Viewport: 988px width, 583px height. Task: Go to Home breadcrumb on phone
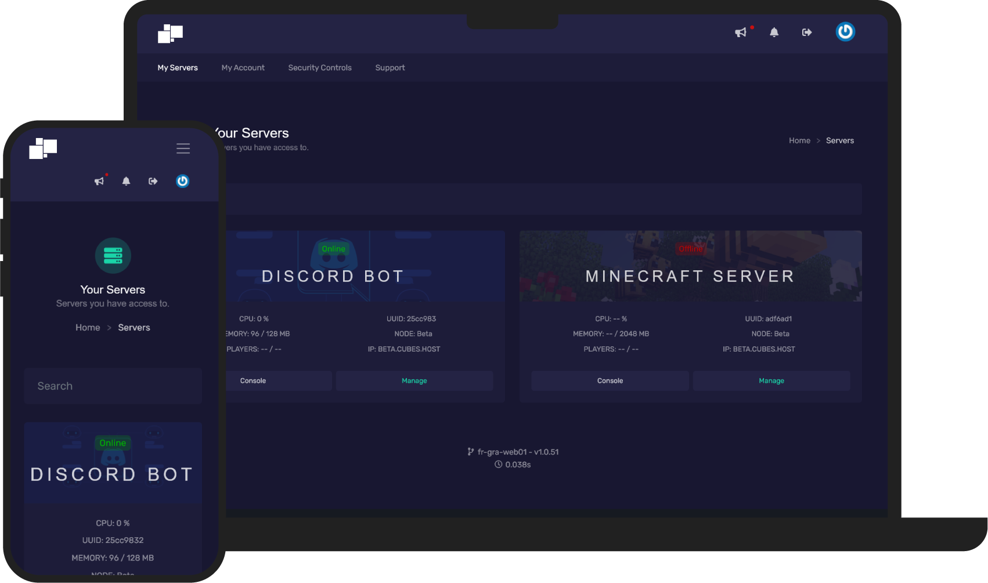pyautogui.click(x=88, y=328)
